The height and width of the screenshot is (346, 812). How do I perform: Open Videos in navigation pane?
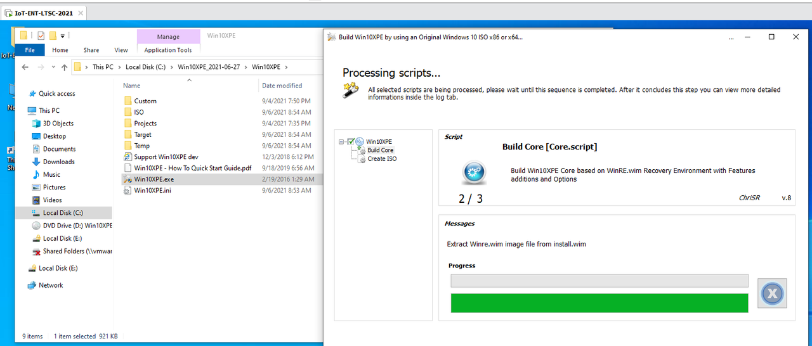coord(52,200)
